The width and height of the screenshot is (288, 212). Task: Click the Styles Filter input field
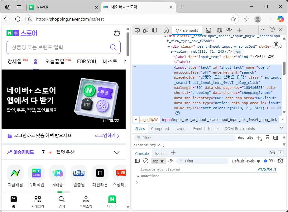tap(185, 138)
